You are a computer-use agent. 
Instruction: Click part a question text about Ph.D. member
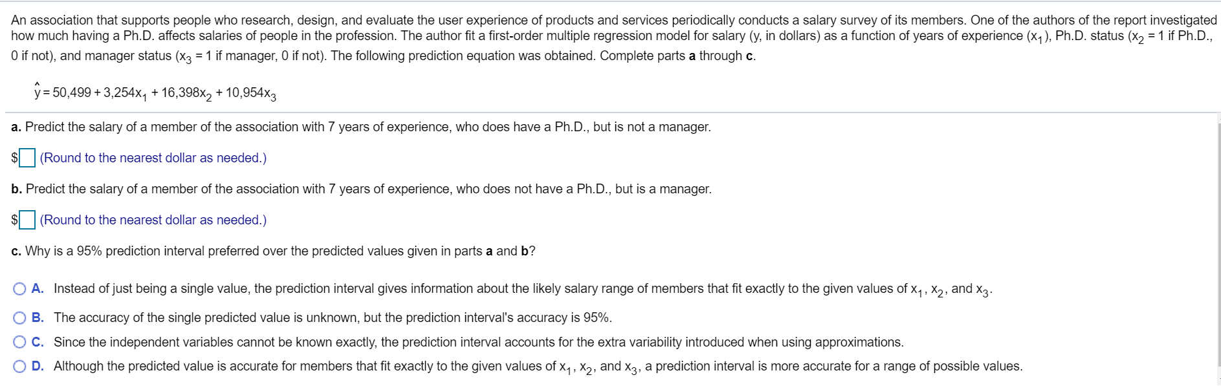[x=361, y=127]
